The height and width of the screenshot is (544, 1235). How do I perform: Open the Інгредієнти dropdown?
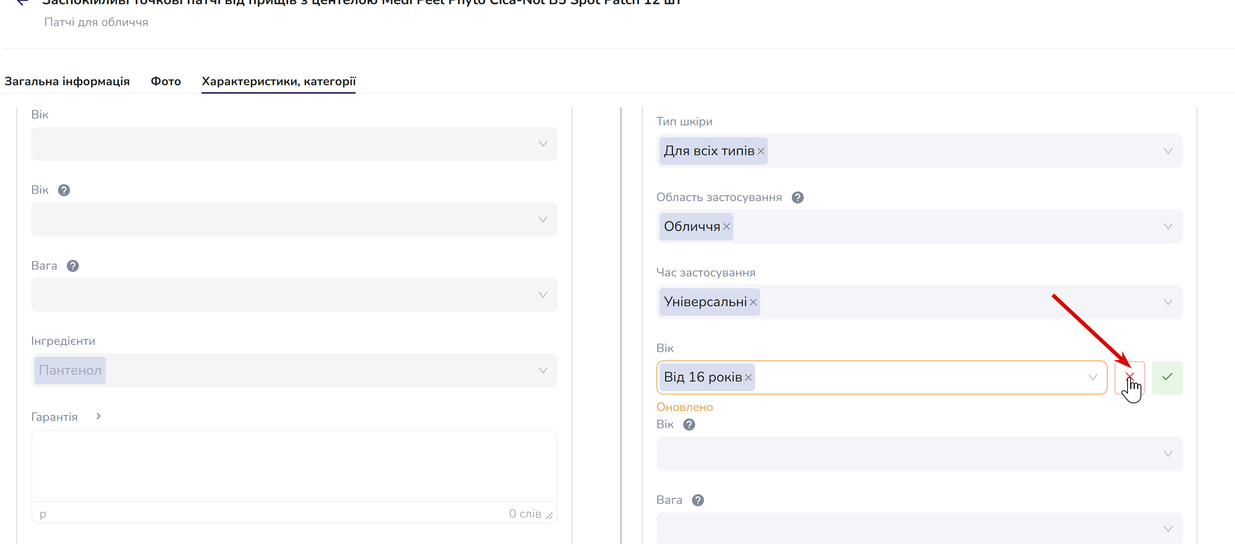click(x=294, y=370)
